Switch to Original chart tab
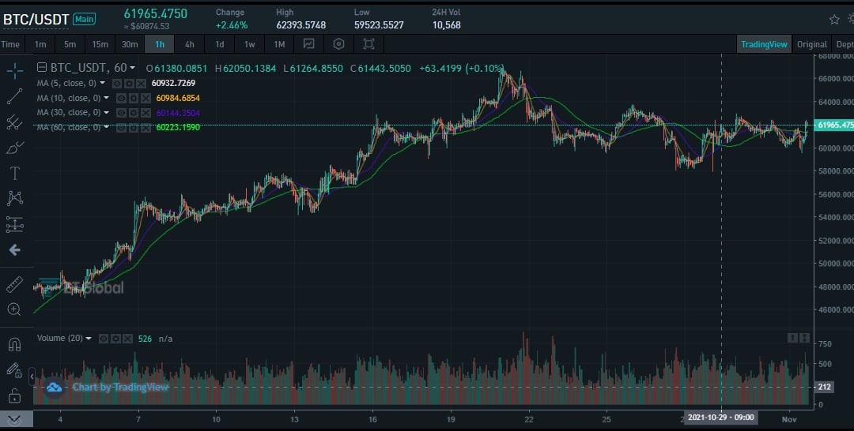Screen dimensions: 854x431 click(x=812, y=44)
